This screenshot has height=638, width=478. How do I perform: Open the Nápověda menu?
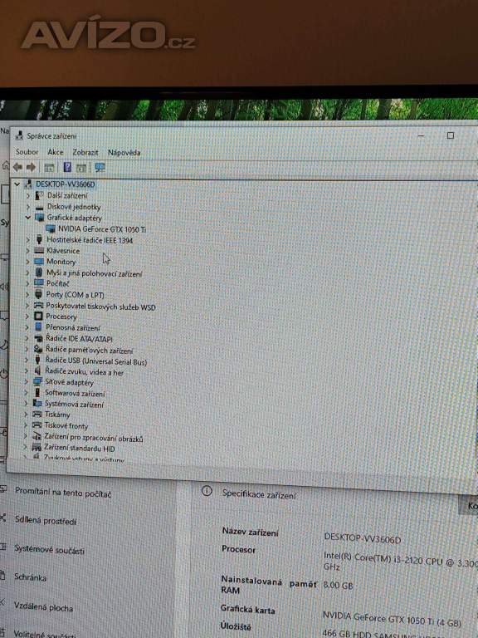coord(124,153)
